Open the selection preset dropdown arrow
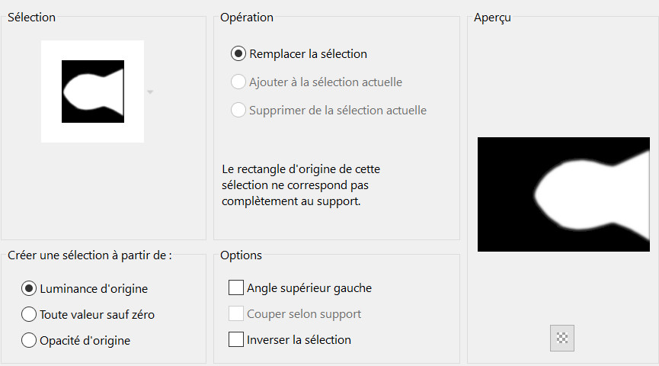Screen dimensions: 659x366 (x=150, y=92)
